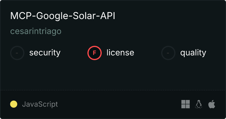This screenshot has width=226, height=119.
Task: Click the red F license grade badge
Action: pos(95,53)
